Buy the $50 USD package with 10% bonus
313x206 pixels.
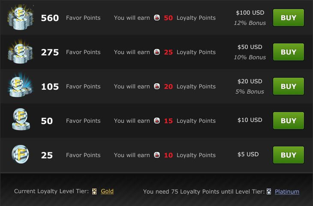pos(289,52)
